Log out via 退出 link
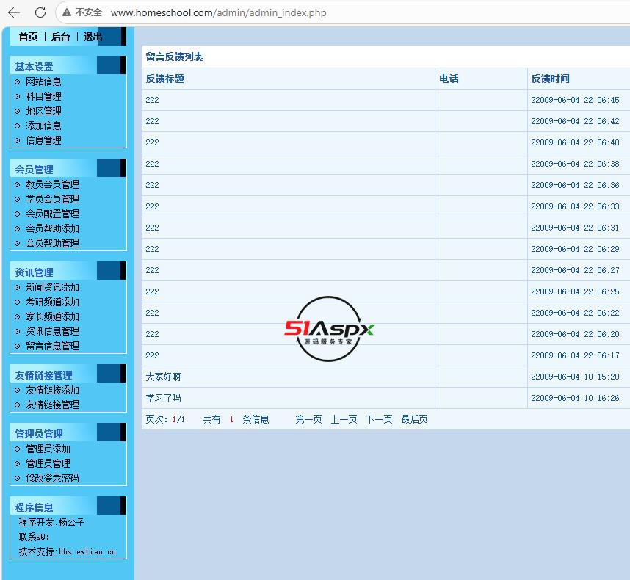The image size is (630, 580). coord(93,37)
